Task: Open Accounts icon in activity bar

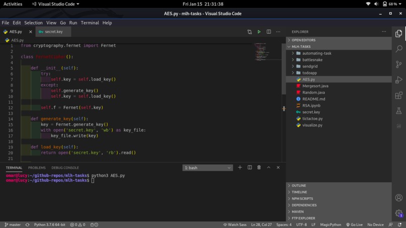Action: click(399, 198)
